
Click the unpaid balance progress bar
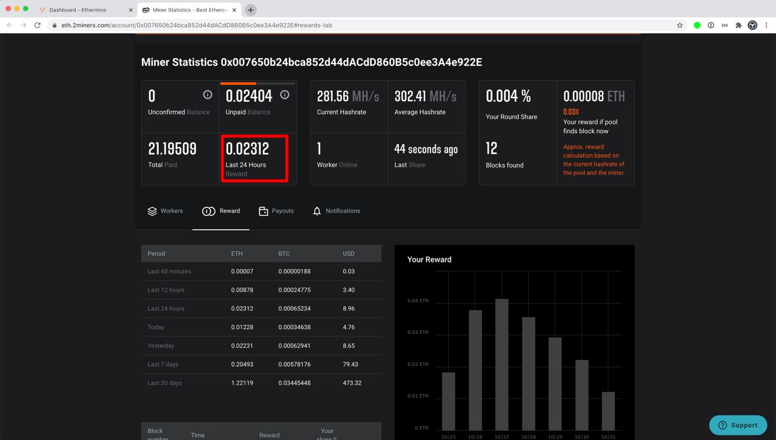click(x=258, y=83)
